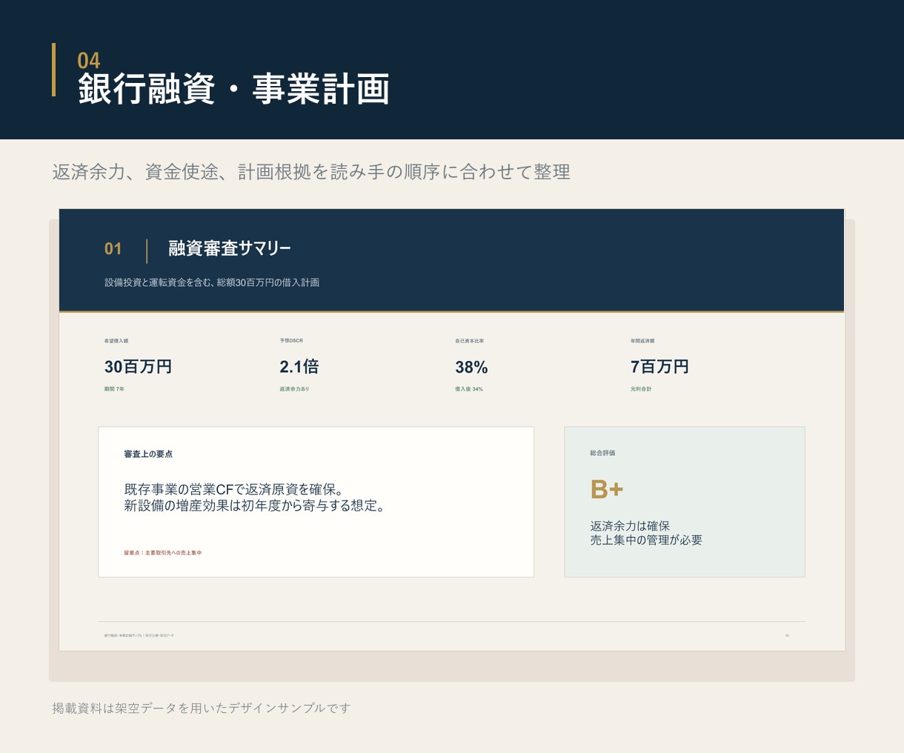Click the note "元利合計"
904x753 pixels.
[x=641, y=389]
